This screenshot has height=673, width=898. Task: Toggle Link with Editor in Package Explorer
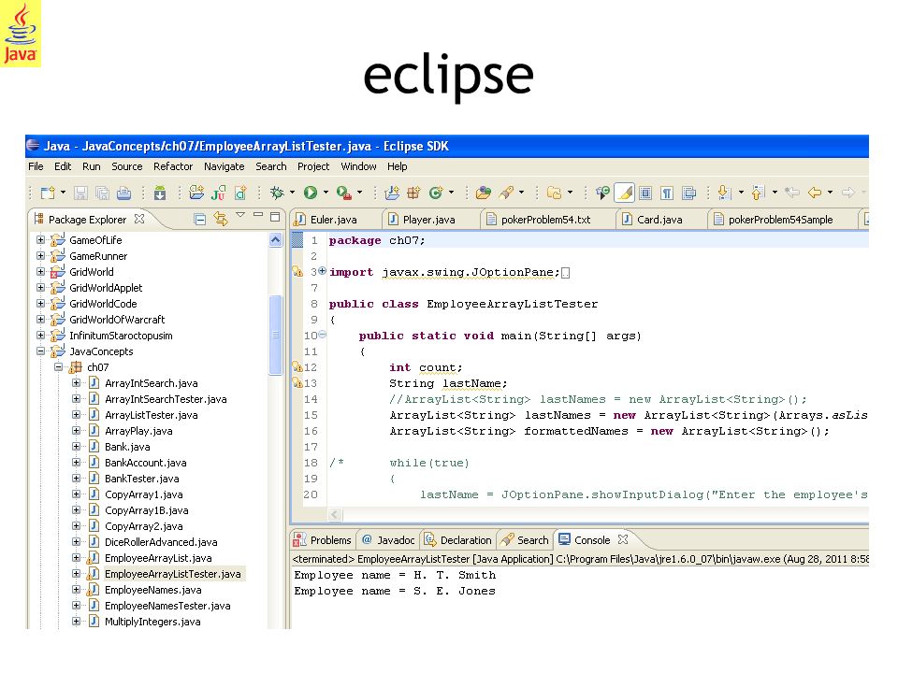[221, 219]
